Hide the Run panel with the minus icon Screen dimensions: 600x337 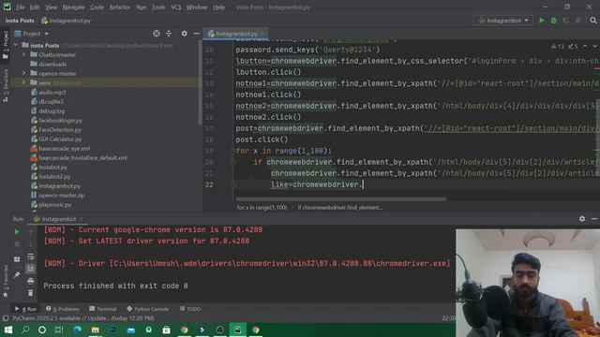pos(594,219)
